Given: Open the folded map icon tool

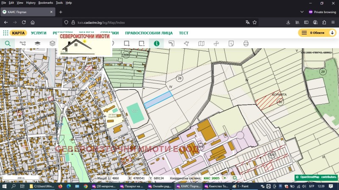Looking at the screenshot, I should (x=201, y=44).
